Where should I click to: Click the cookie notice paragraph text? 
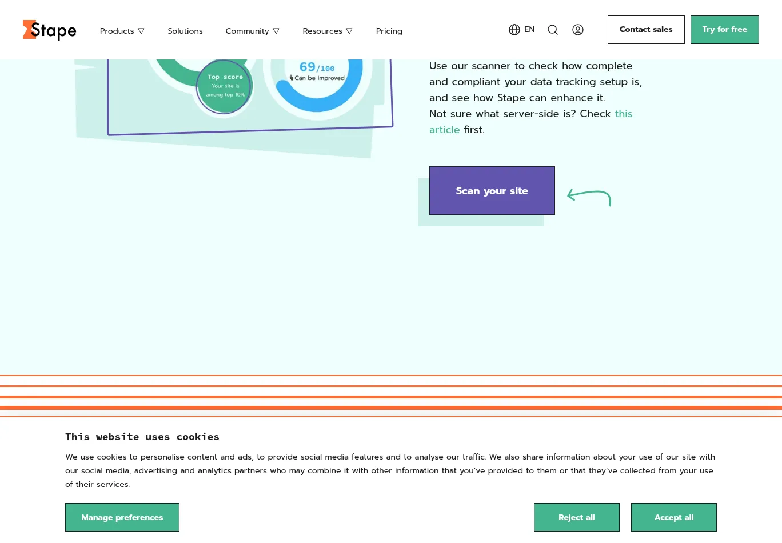click(x=390, y=470)
